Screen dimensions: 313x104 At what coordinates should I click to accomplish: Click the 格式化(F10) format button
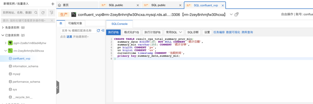point(131,32)
